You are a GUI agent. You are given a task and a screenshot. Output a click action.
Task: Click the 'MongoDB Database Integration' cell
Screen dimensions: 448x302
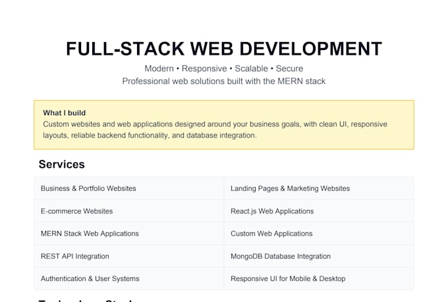[319, 256]
